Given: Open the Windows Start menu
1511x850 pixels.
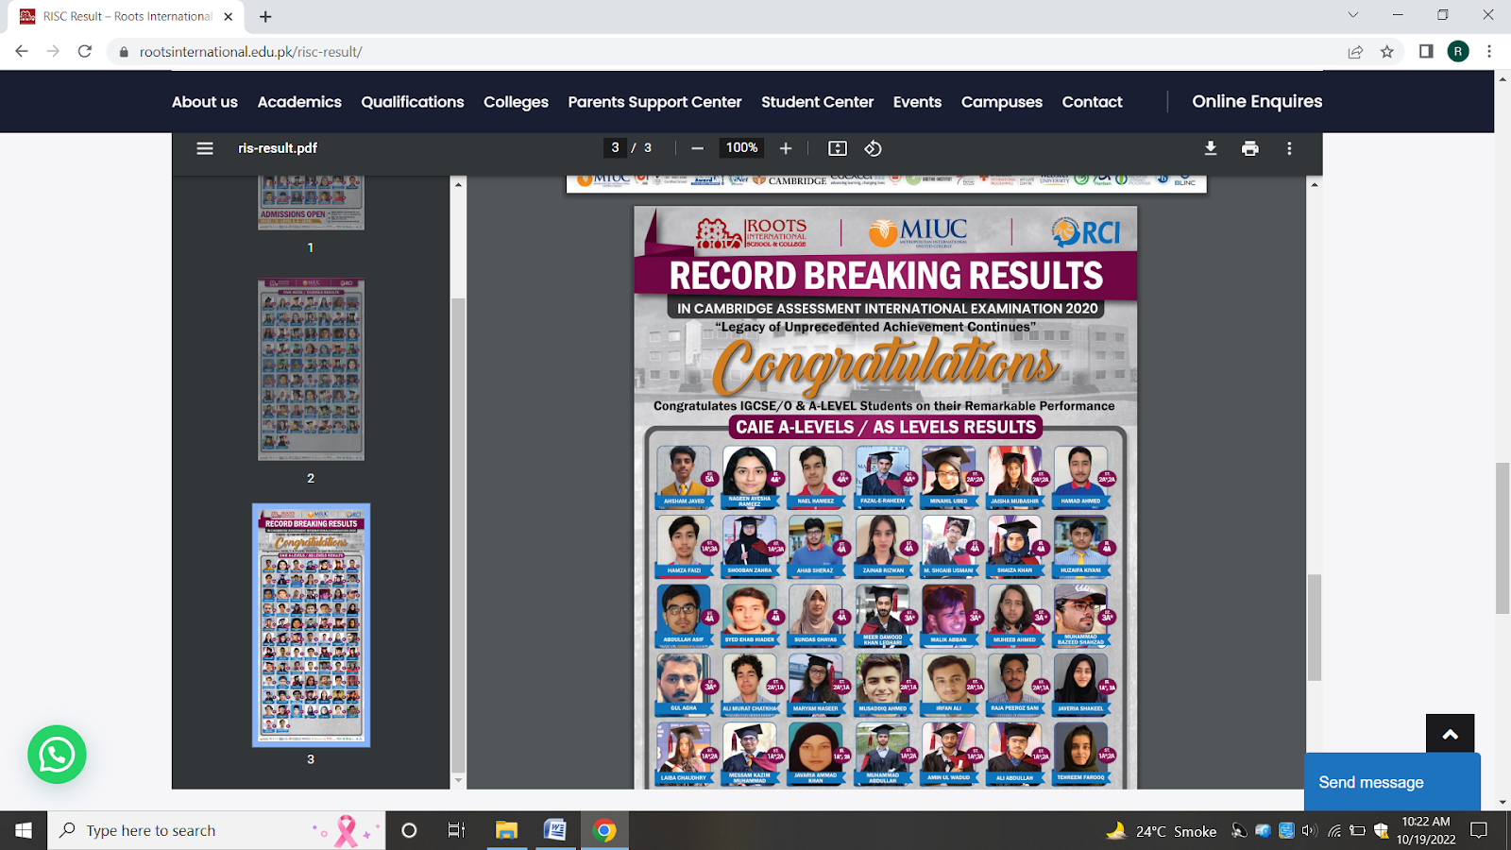Looking at the screenshot, I should 24,831.
